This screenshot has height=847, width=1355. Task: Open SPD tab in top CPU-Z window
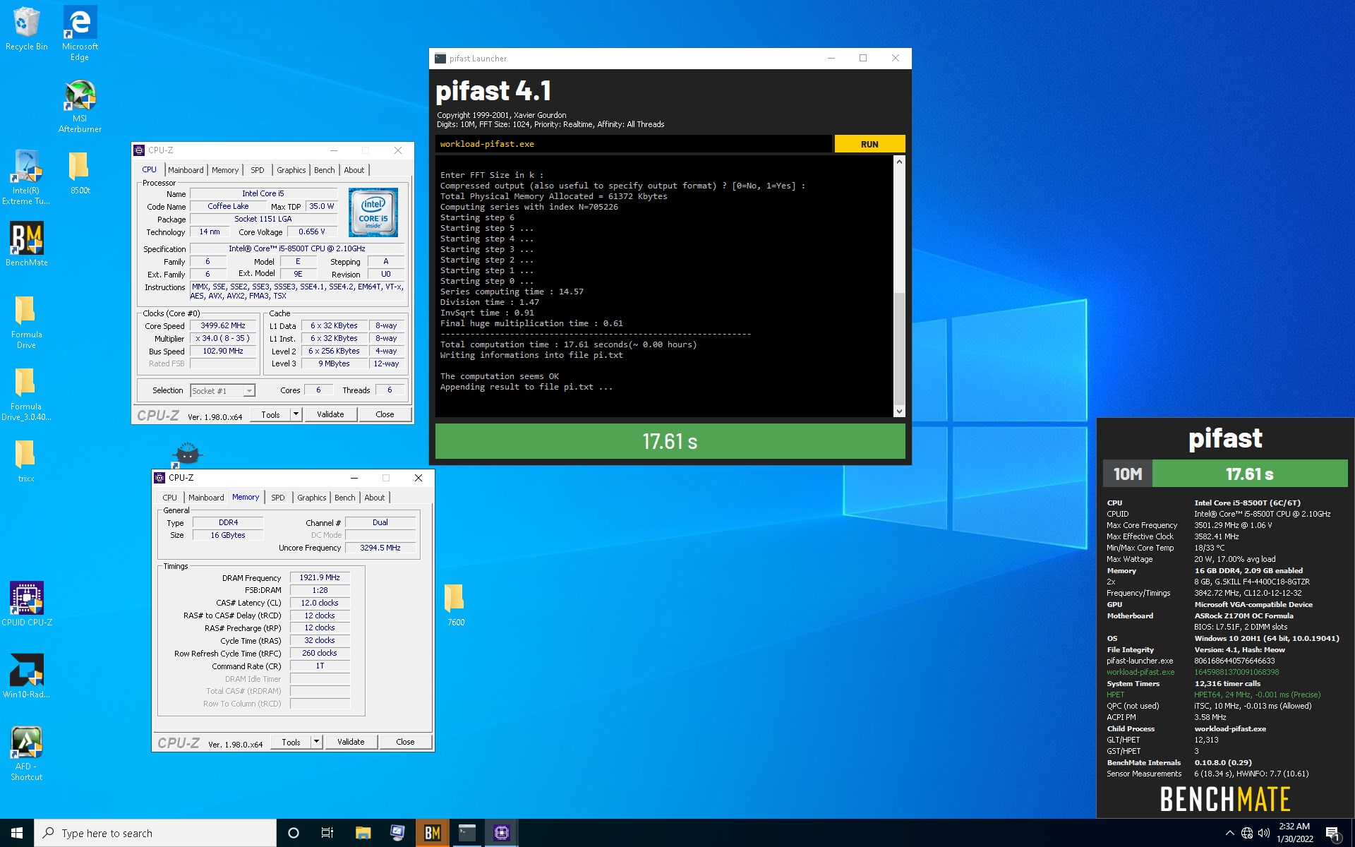tap(258, 170)
